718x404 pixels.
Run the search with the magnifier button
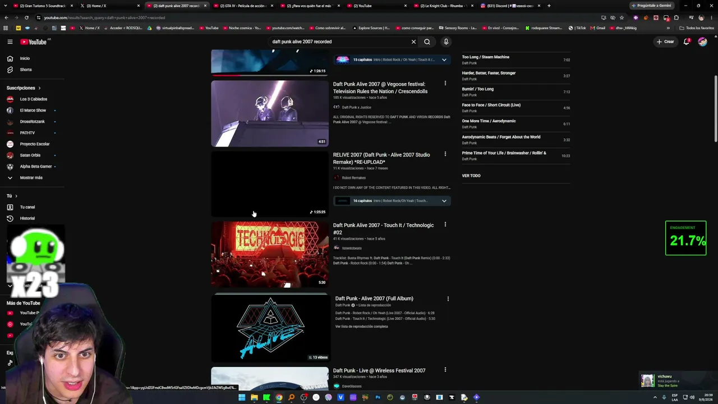427,42
